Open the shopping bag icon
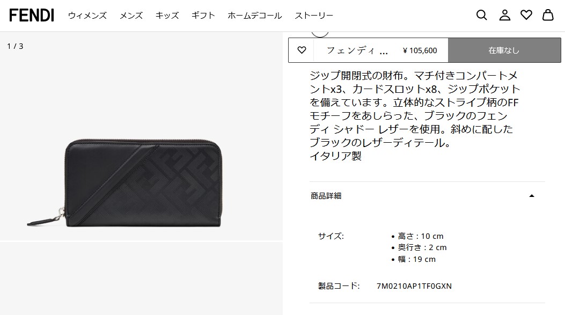This screenshot has height=315, width=565. coord(548,15)
